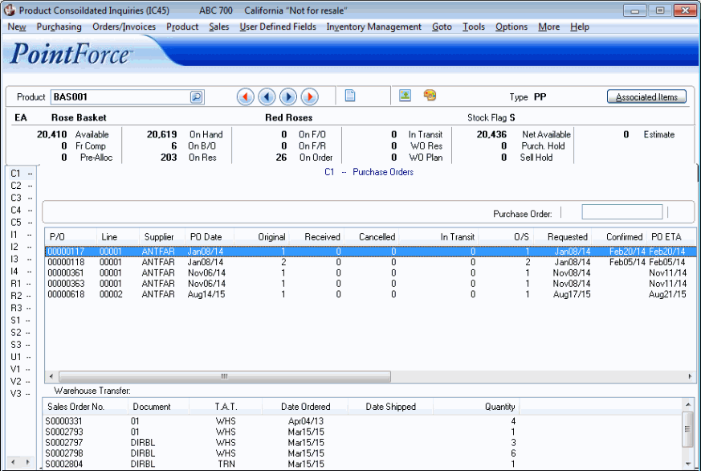Open the User Defined Fields menu

point(278,27)
